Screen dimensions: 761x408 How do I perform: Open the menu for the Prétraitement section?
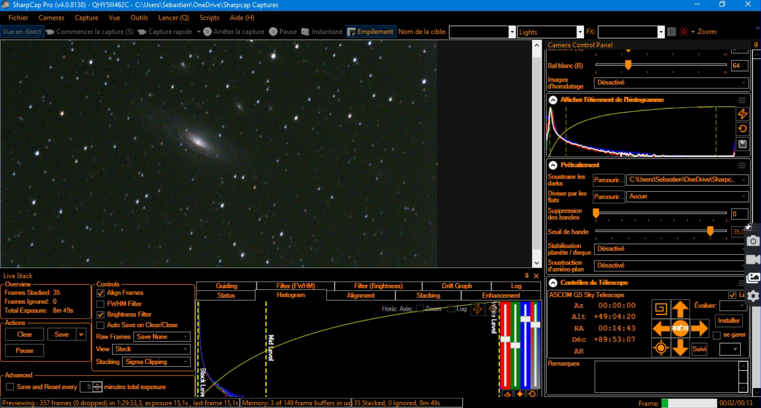(742, 165)
